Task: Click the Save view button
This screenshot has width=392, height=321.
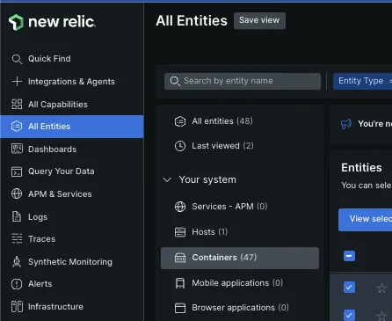Action: click(259, 20)
